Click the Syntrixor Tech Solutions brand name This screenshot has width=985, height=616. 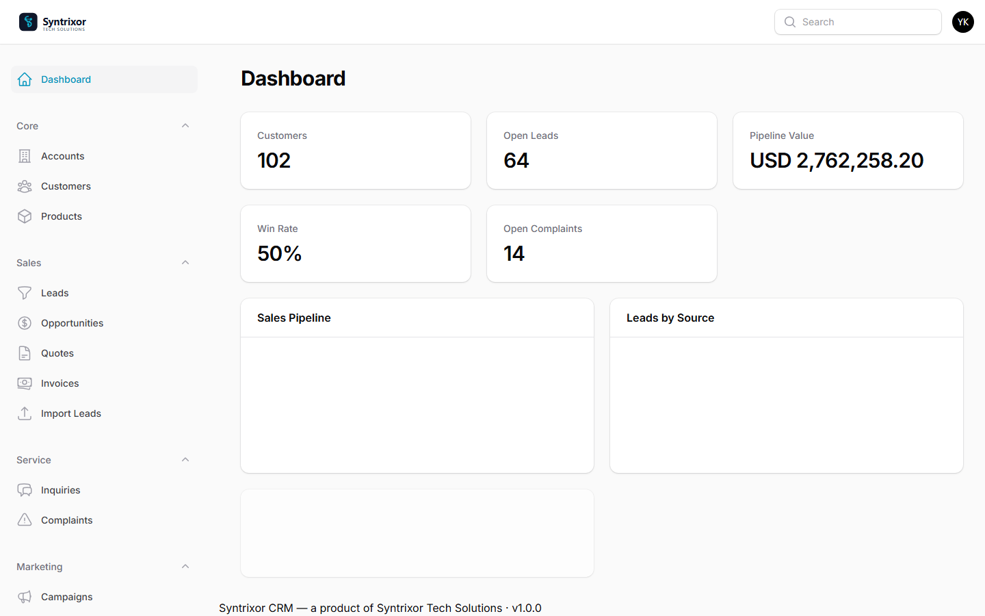[64, 23]
